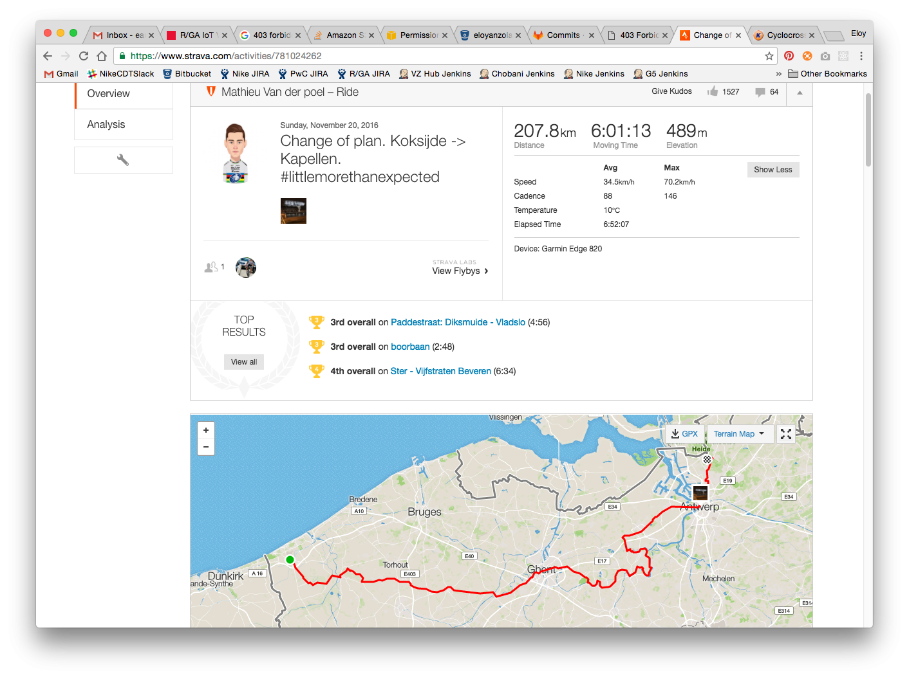
Task: Open a new browser tab
Action: (x=834, y=35)
